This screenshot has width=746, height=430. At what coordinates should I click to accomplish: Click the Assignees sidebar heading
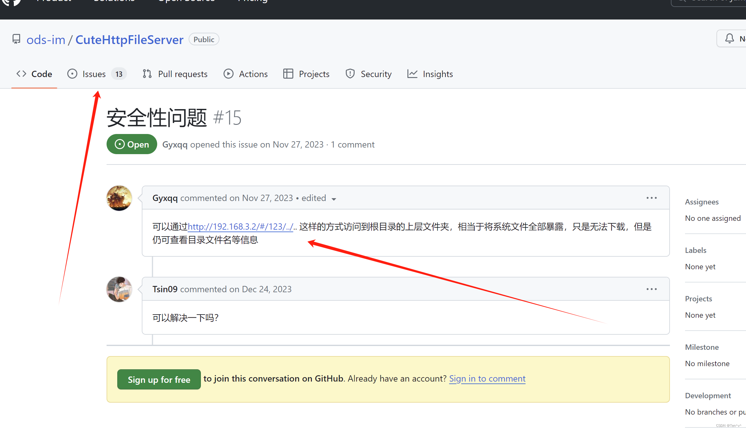tap(702, 202)
